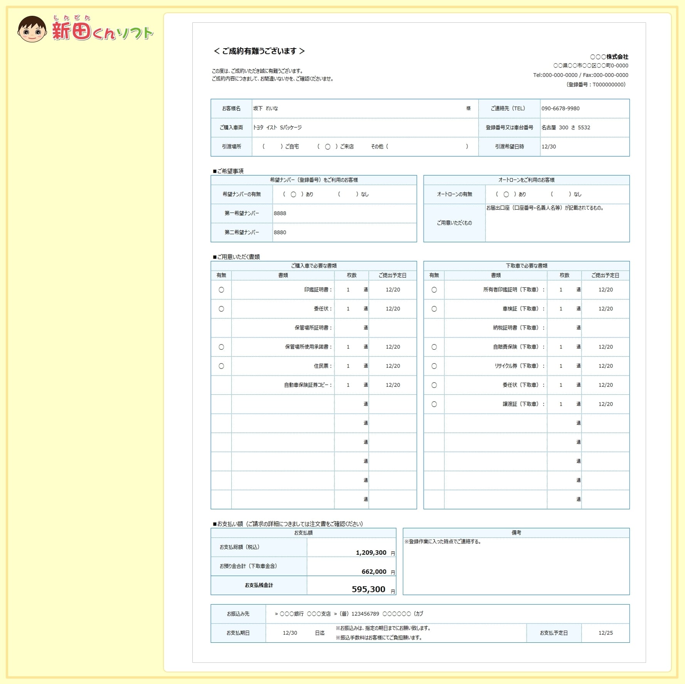Image resolution: width=685 pixels, height=684 pixels.
Task: Click the お支払総額 amount 1,209,300
Action: (371, 553)
